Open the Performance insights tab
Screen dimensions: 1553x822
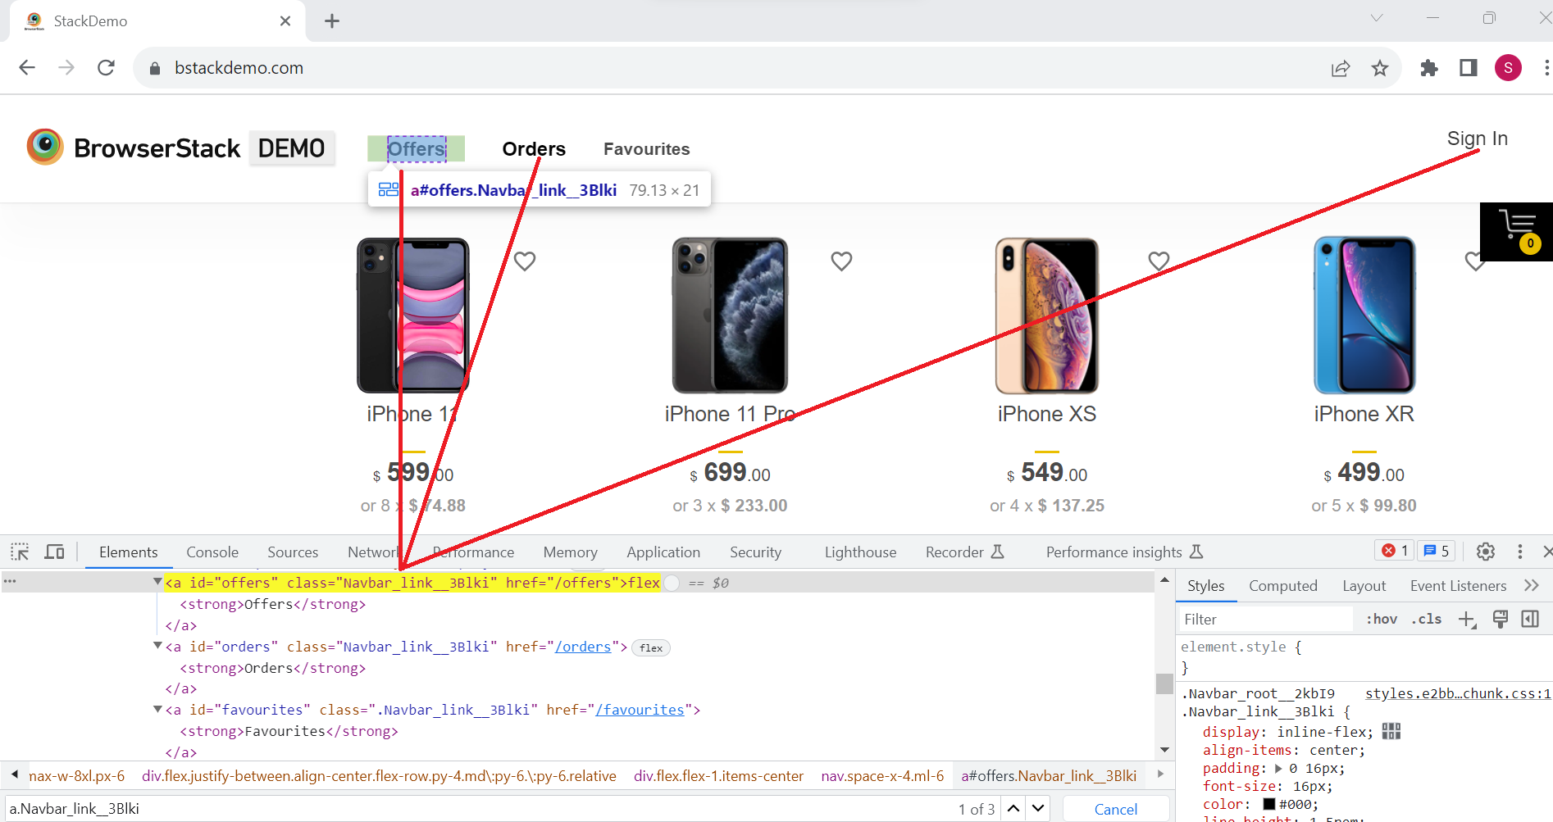point(1124,552)
